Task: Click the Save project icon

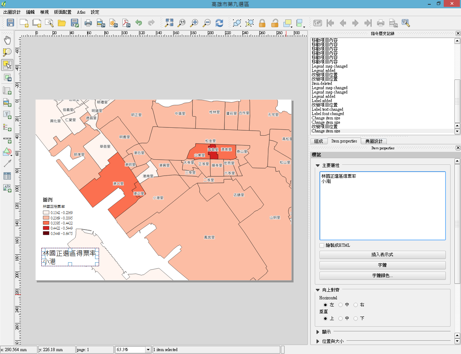Action: pyautogui.click(x=10, y=23)
